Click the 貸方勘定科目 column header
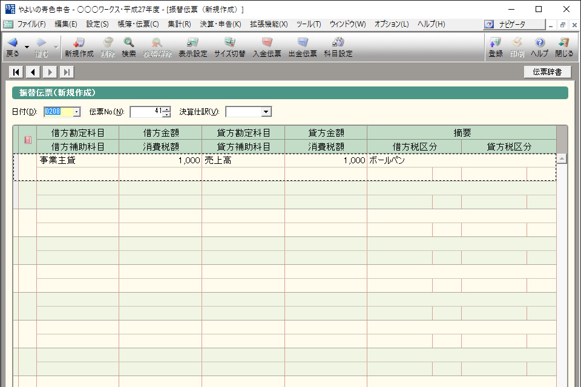This screenshot has width=581, height=387. (x=243, y=132)
